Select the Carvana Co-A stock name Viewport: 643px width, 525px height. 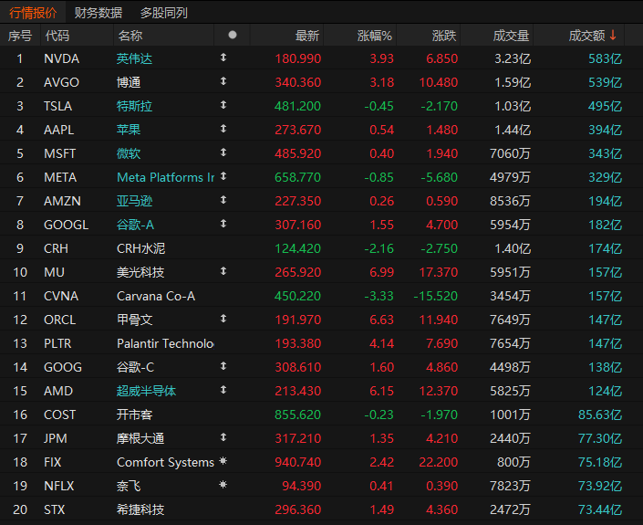point(156,297)
